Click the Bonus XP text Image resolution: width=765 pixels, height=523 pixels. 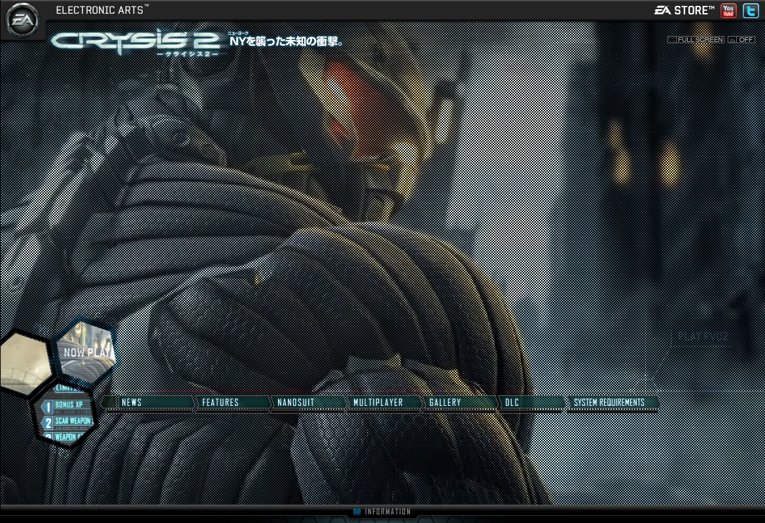click(69, 405)
